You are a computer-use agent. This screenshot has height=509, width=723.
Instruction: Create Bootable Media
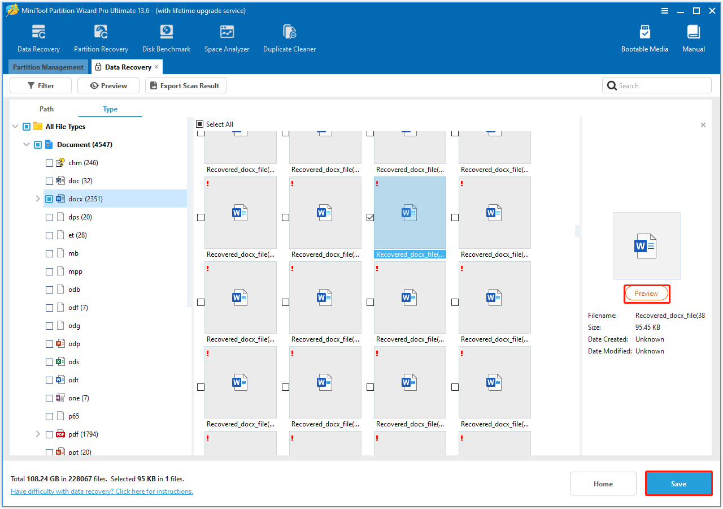click(644, 37)
